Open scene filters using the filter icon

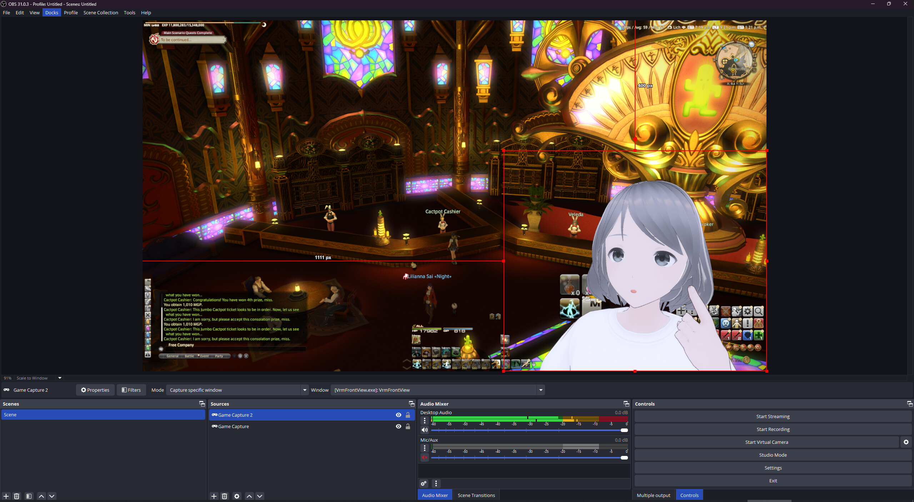point(28,496)
